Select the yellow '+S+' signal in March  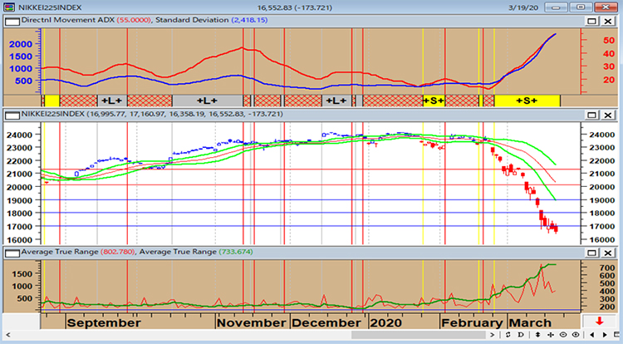(527, 101)
